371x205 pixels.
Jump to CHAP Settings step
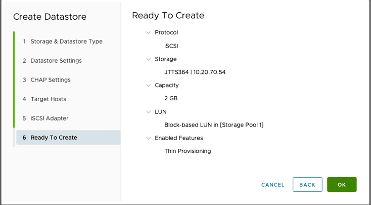pyautogui.click(x=51, y=80)
